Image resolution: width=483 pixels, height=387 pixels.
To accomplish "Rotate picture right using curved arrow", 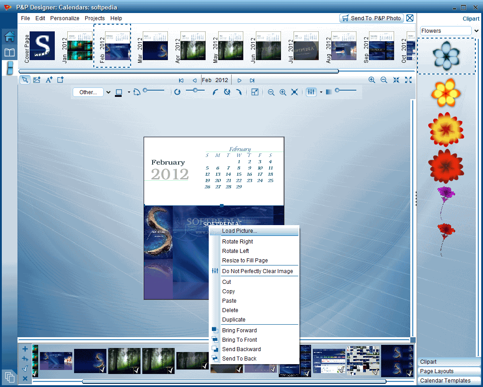I will [239, 92].
